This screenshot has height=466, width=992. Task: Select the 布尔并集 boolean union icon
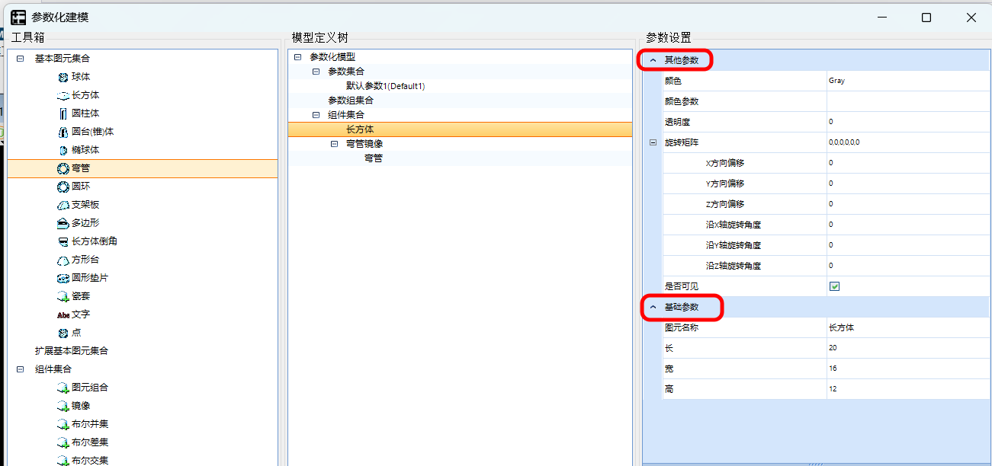click(x=63, y=424)
